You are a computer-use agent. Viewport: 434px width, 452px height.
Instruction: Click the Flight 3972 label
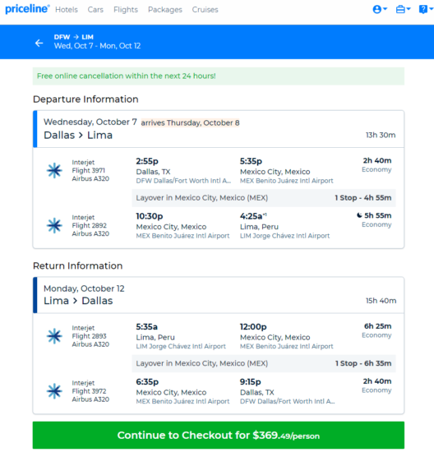[x=89, y=391]
